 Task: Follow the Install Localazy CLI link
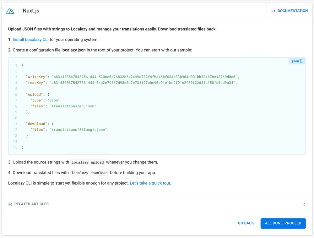point(30,40)
